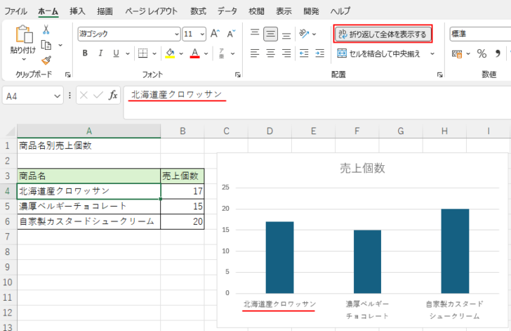511x331 pixels.
Task: Select column B header
Action: point(182,131)
